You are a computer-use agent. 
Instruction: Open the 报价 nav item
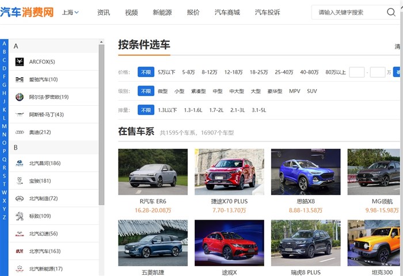tap(193, 12)
